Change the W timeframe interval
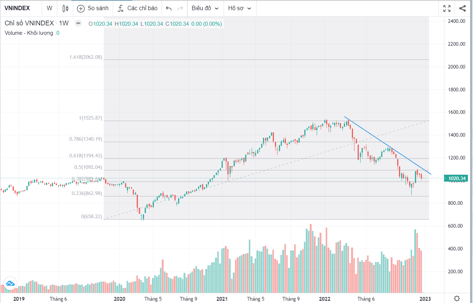 click(49, 8)
